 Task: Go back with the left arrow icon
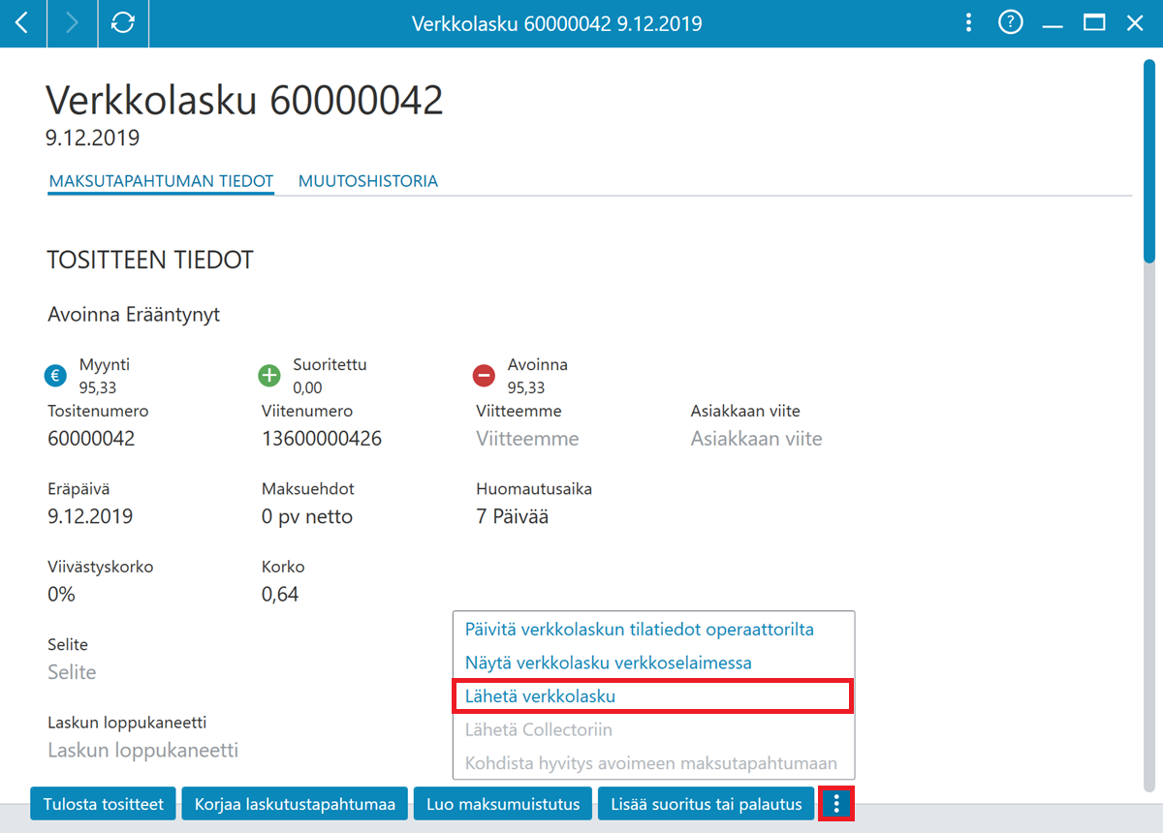tap(23, 23)
